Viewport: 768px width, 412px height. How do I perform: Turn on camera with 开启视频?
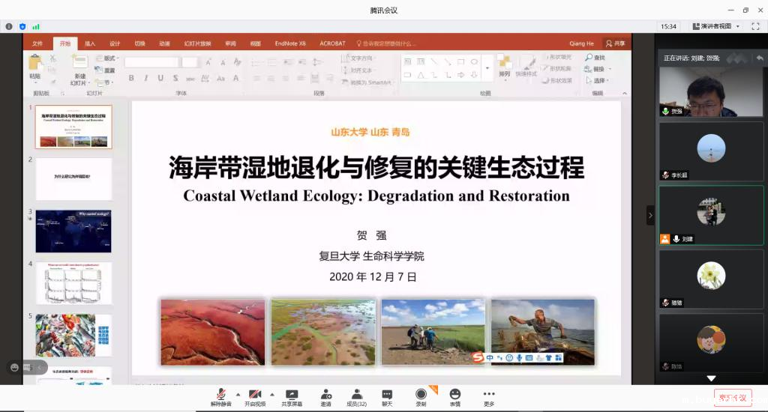(255, 396)
